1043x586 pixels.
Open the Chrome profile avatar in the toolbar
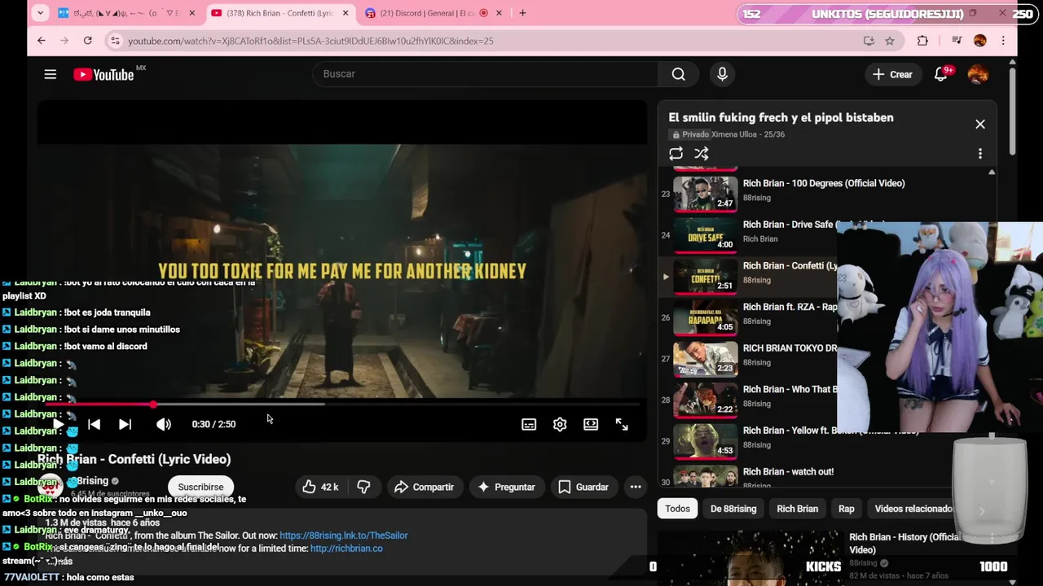(980, 41)
